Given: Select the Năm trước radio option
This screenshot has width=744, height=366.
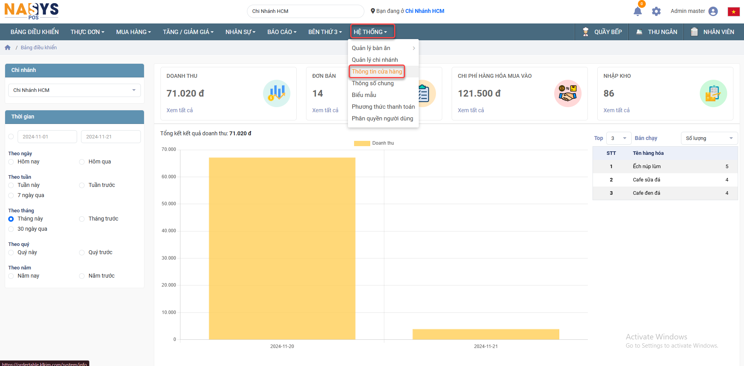Looking at the screenshot, I should (82, 276).
